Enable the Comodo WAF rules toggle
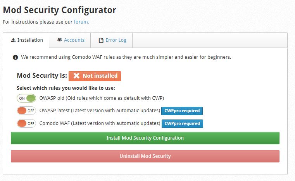The width and height of the screenshot is (295, 181). (26, 123)
